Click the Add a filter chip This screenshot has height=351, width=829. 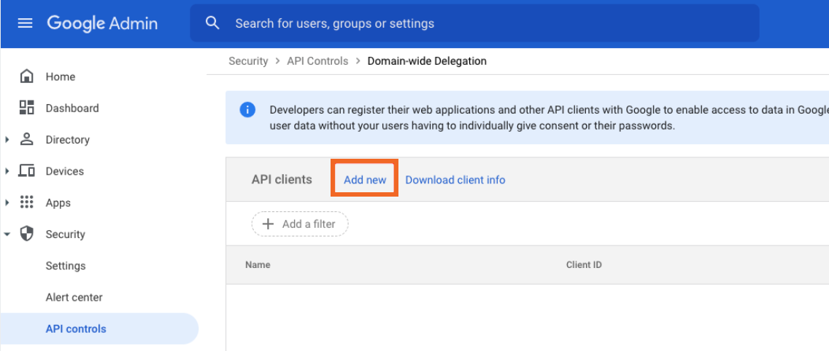click(x=300, y=224)
